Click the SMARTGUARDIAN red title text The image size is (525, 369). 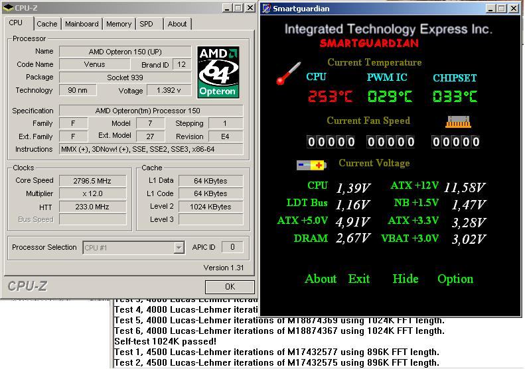click(x=369, y=43)
